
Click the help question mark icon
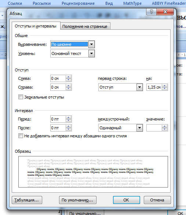pyautogui.click(x=152, y=12)
